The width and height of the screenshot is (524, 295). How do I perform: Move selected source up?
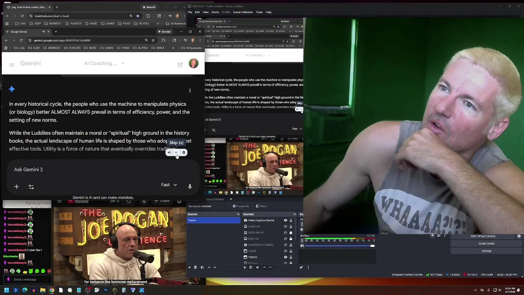pos(264,267)
